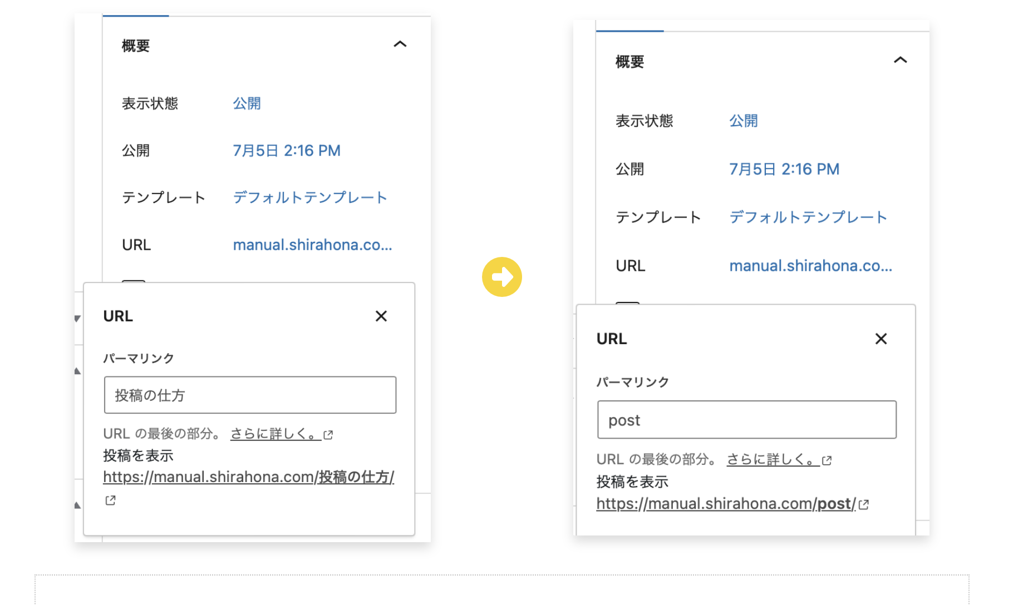
Task: Click さらに詳しく link under the 投稿の仕方 field
Action: (x=274, y=434)
